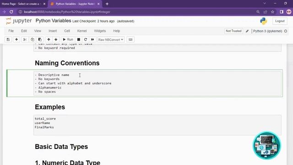293x165 pixels.
Task: Toggle browser side panel icon
Action: (282, 12)
